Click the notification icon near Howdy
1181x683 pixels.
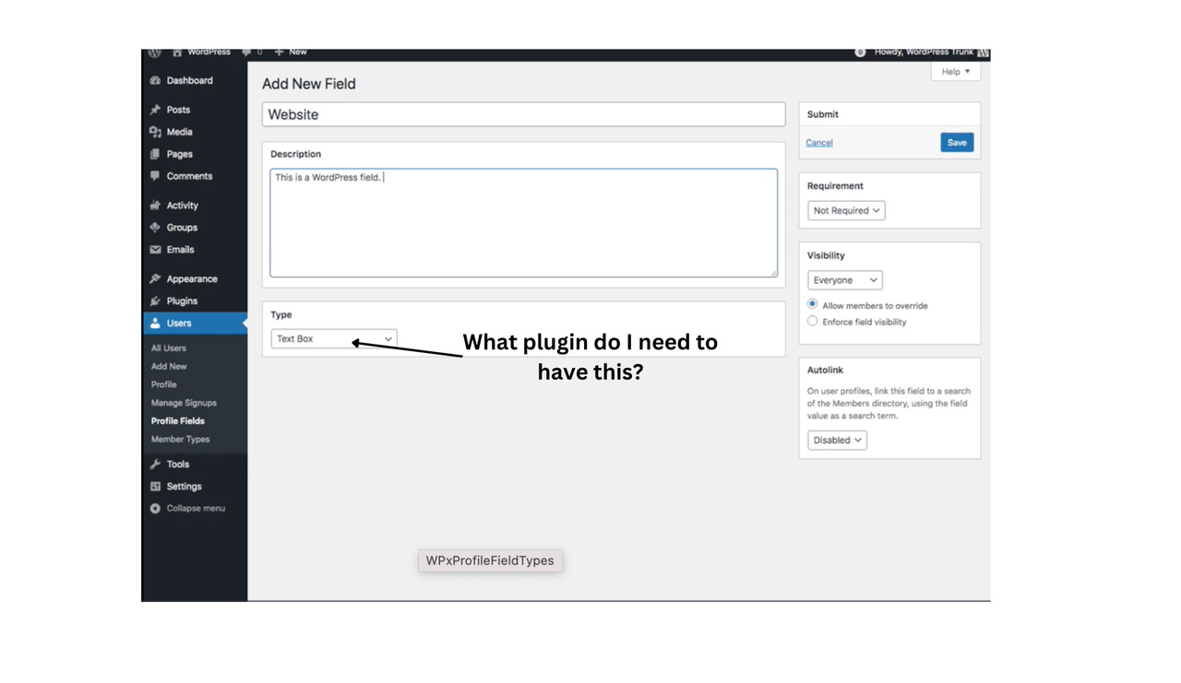(860, 53)
